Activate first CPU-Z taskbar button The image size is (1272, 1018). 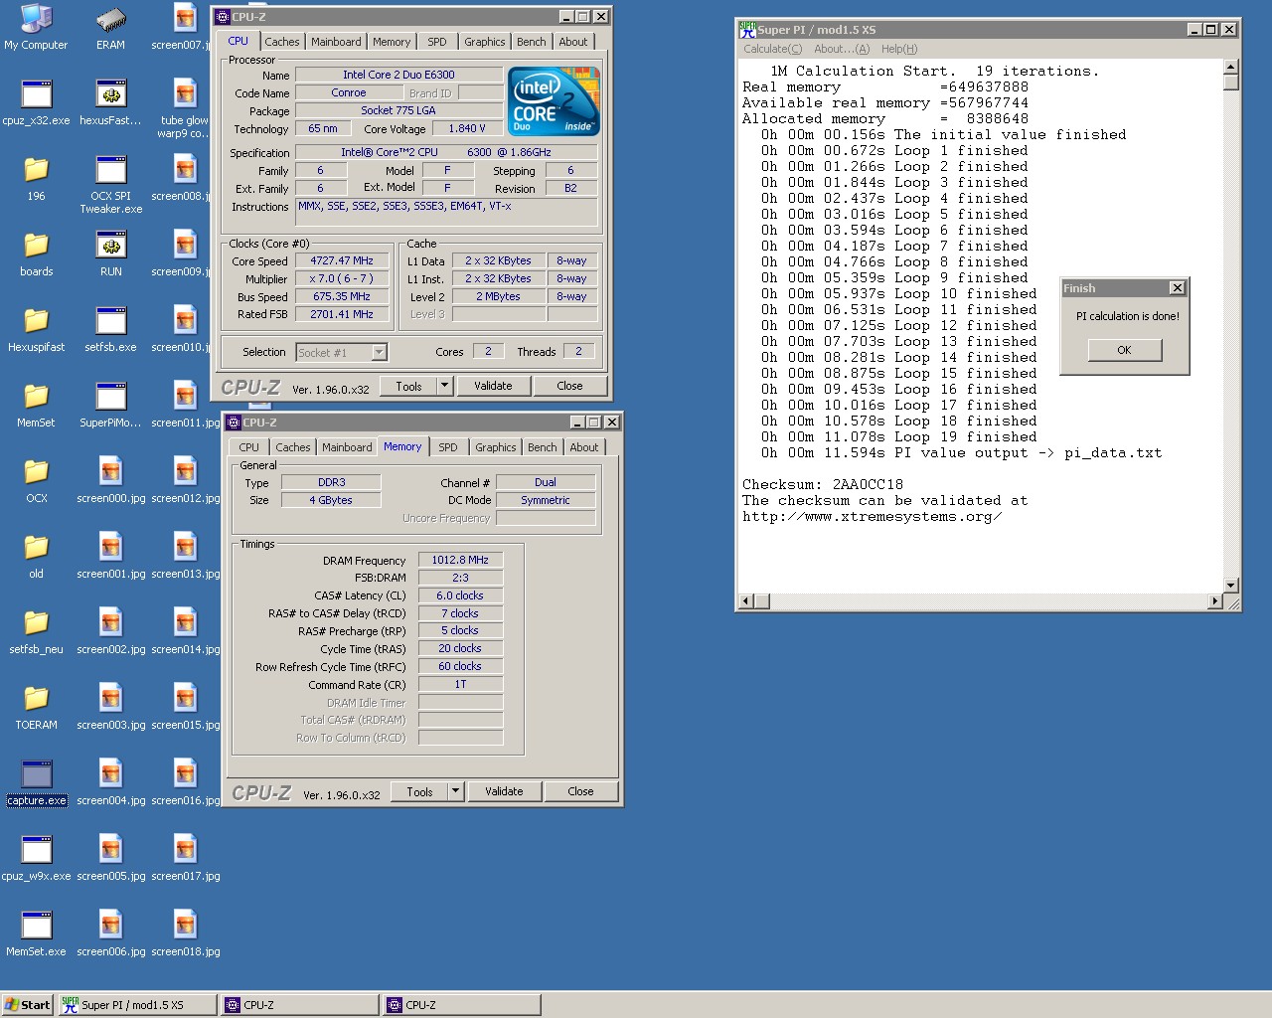(x=299, y=1005)
